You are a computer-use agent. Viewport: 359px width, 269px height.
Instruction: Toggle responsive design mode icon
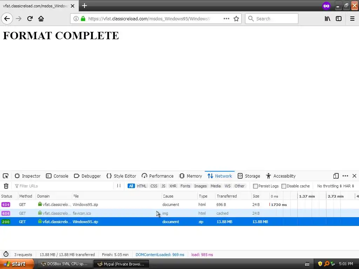tap(336, 176)
